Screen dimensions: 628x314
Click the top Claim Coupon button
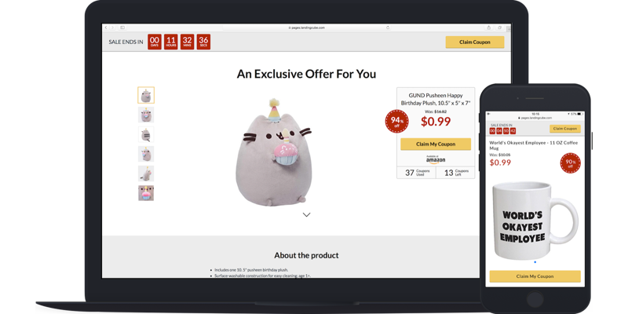point(475,42)
